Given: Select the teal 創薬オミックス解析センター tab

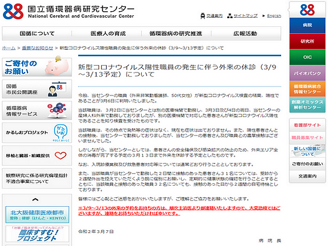Looking at the screenshot, I should pos(307,105).
